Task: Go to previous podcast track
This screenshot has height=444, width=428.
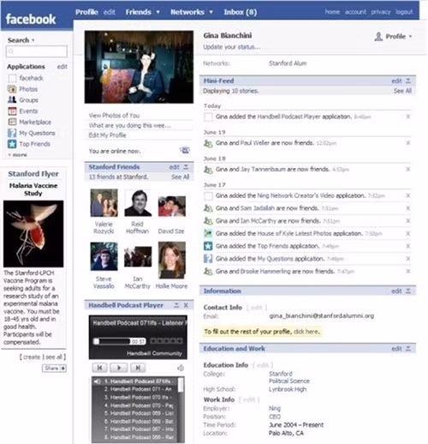Action: pos(99,368)
